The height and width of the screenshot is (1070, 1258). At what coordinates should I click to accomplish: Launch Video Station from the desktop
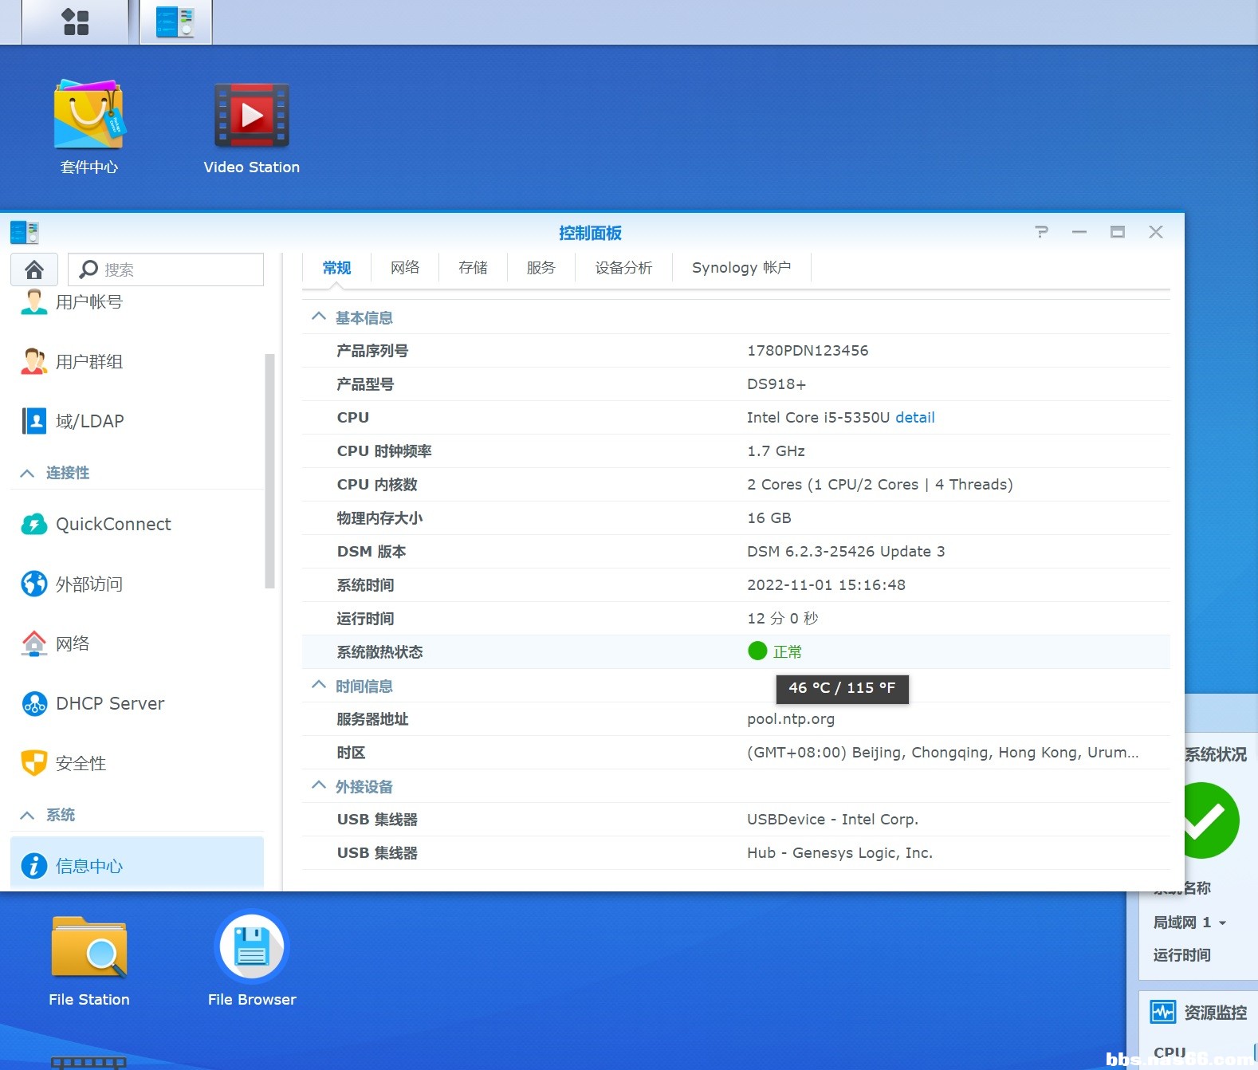pyautogui.click(x=251, y=128)
